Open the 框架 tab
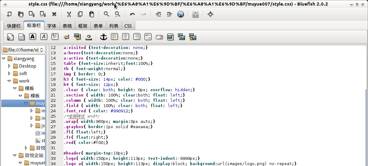The image size is (368, 166). [x=83, y=26]
